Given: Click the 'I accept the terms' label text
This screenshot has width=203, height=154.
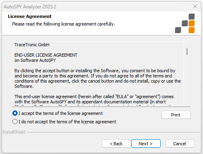Looking at the screenshot, I should (61, 113).
